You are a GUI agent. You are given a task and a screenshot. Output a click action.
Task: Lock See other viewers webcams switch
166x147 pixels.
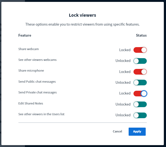[140, 61]
